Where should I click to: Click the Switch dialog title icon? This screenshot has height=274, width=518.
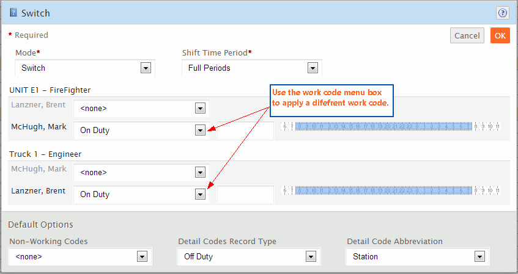(13, 12)
